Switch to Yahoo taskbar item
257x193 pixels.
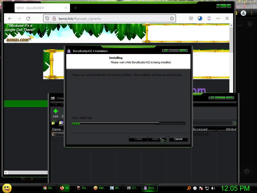coord(100,188)
